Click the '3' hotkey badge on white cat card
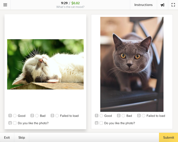178x142 pixels. click(x=52, y=116)
